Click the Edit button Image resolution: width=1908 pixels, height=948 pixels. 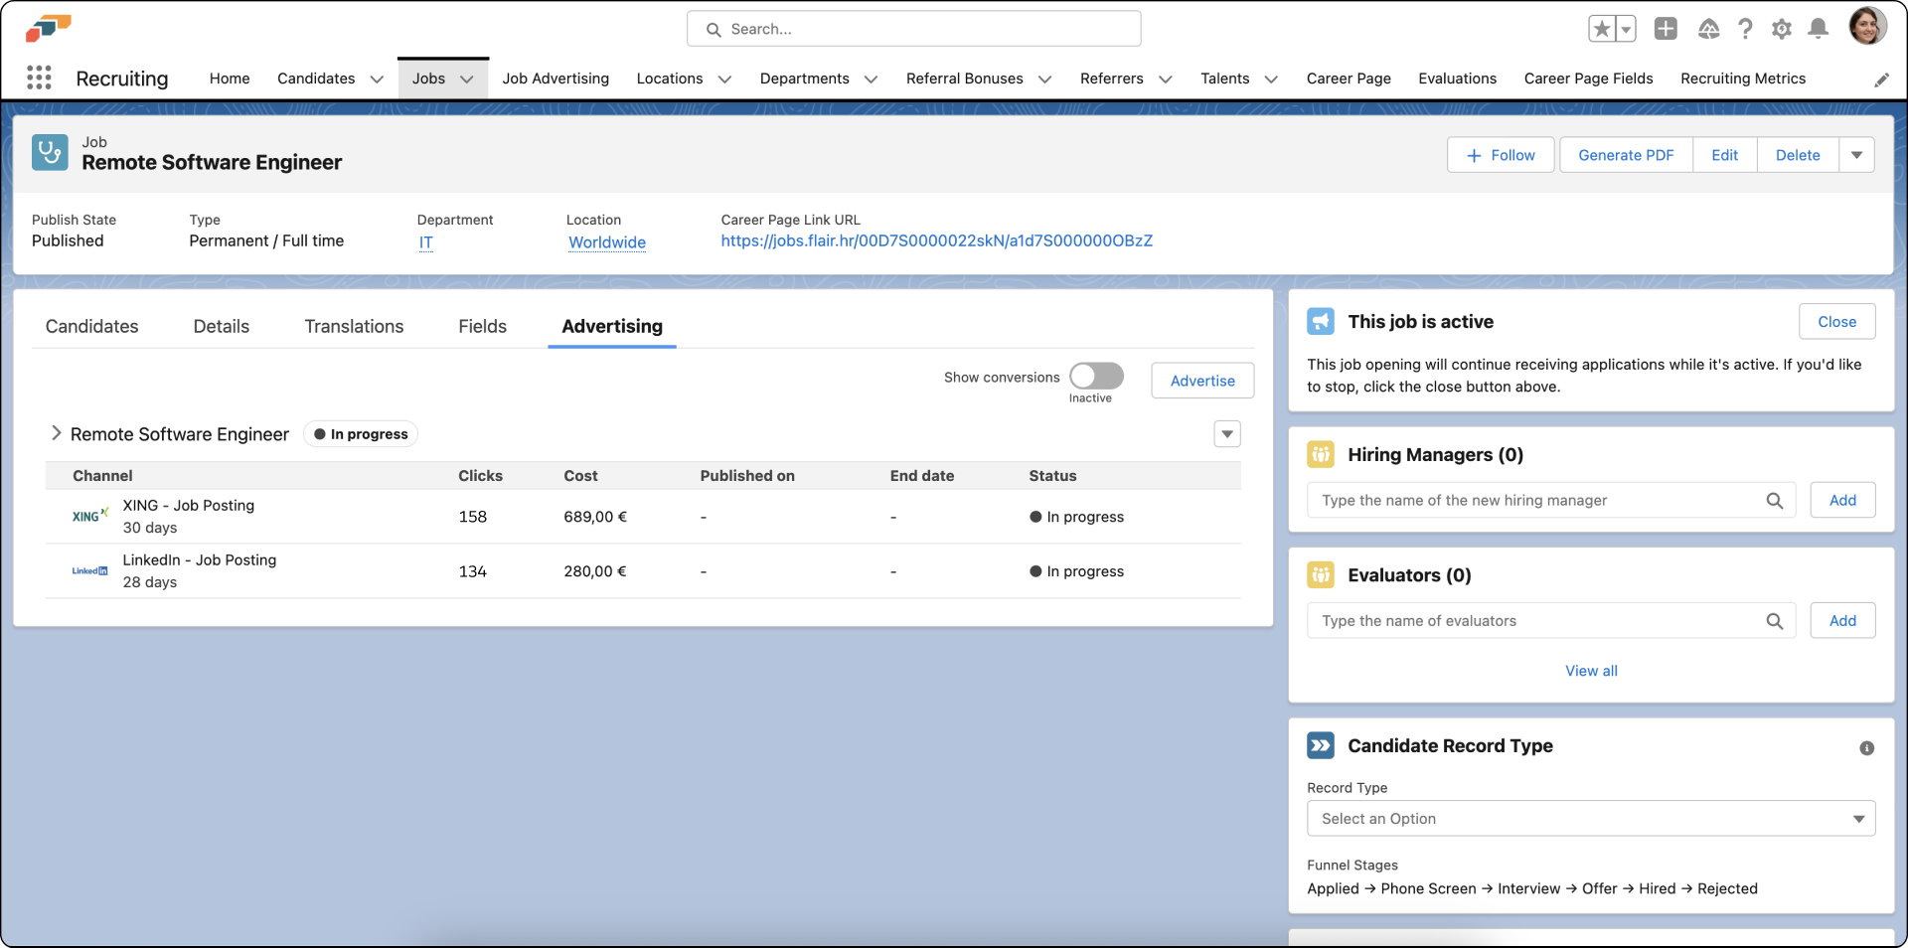click(x=1724, y=155)
